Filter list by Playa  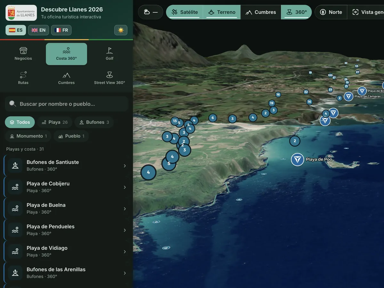(x=54, y=122)
